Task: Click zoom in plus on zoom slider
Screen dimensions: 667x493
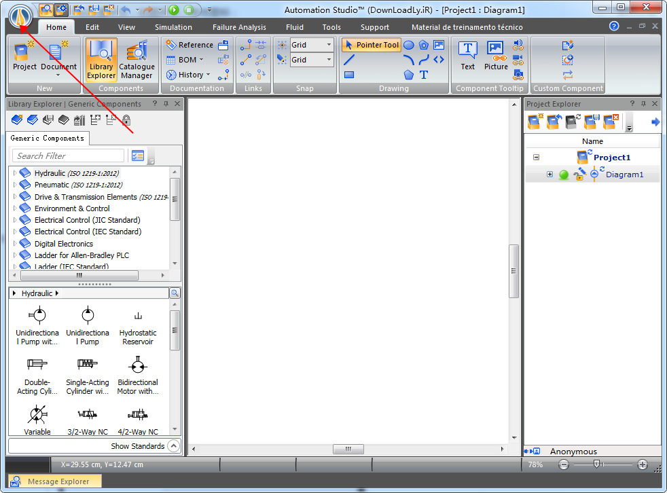Action: (x=643, y=464)
